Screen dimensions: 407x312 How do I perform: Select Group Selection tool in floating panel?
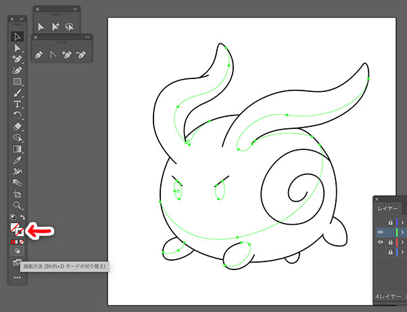click(x=55, y=27)
